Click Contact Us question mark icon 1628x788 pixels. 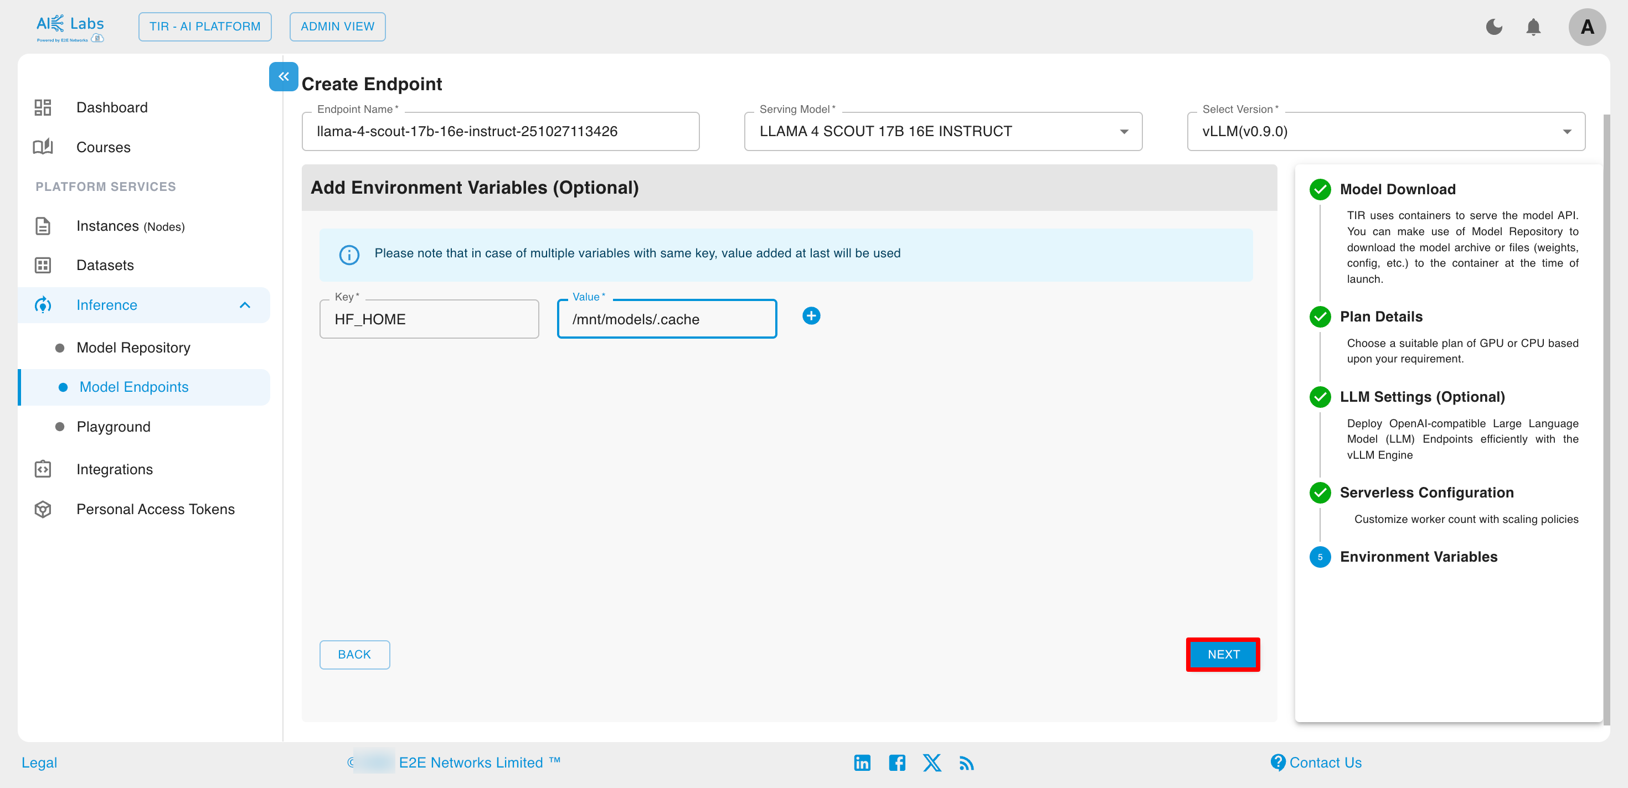point(1277,763)
